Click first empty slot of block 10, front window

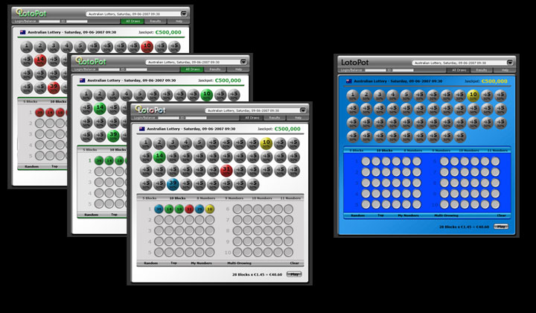[x=237, y=253]
